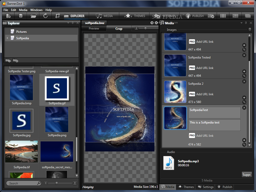Edit the SoftpediaTest title field

(214, 112)
